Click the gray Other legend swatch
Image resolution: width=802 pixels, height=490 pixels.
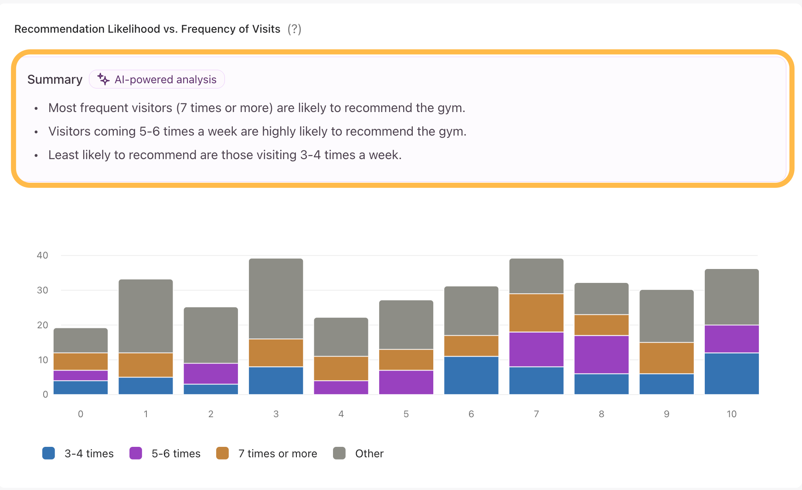pos(339,453)
